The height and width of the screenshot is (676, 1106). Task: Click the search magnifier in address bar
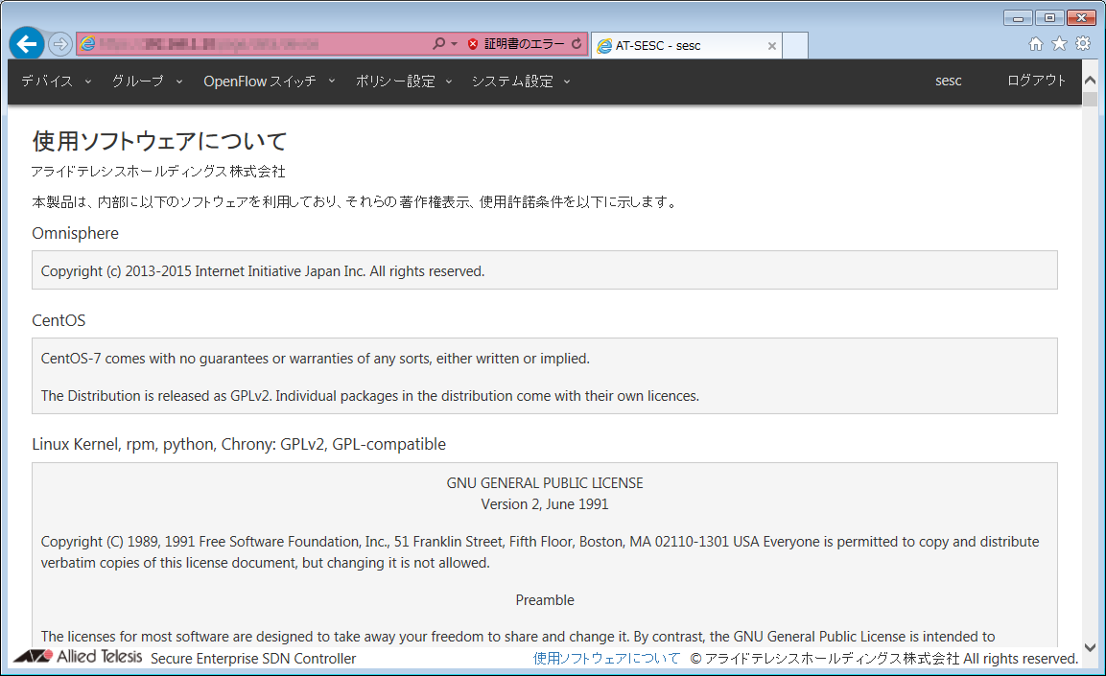tap(438, 44)
